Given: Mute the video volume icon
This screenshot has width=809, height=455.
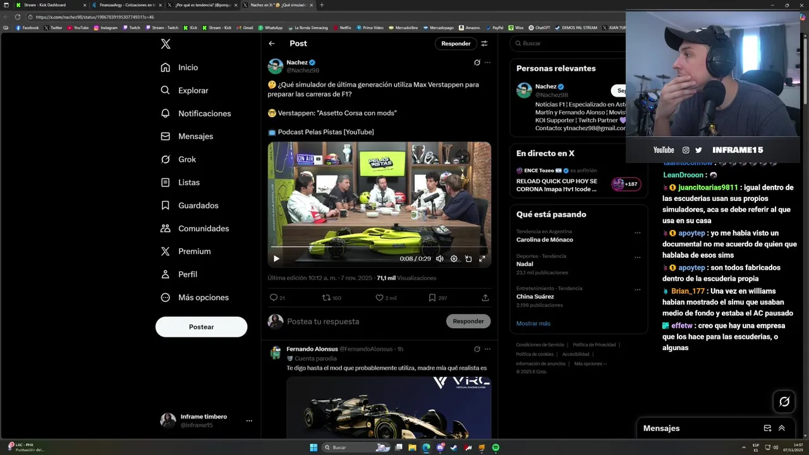Looking at the screenshot, I should (440, 258).
